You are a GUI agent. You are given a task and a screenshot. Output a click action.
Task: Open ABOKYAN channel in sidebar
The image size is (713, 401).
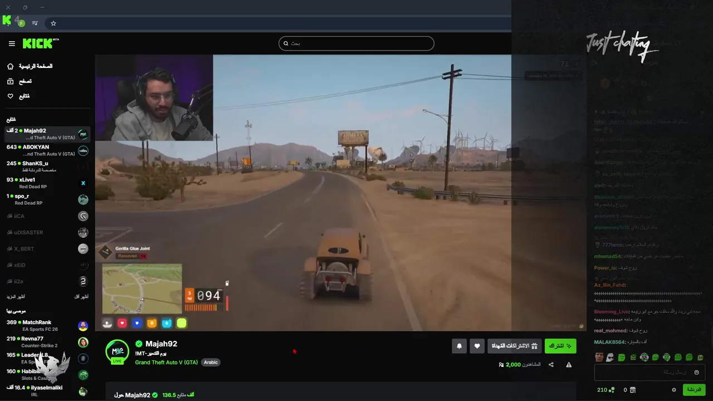tap(47, 150)
